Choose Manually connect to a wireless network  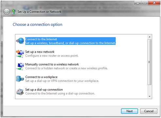pos(66,66)
